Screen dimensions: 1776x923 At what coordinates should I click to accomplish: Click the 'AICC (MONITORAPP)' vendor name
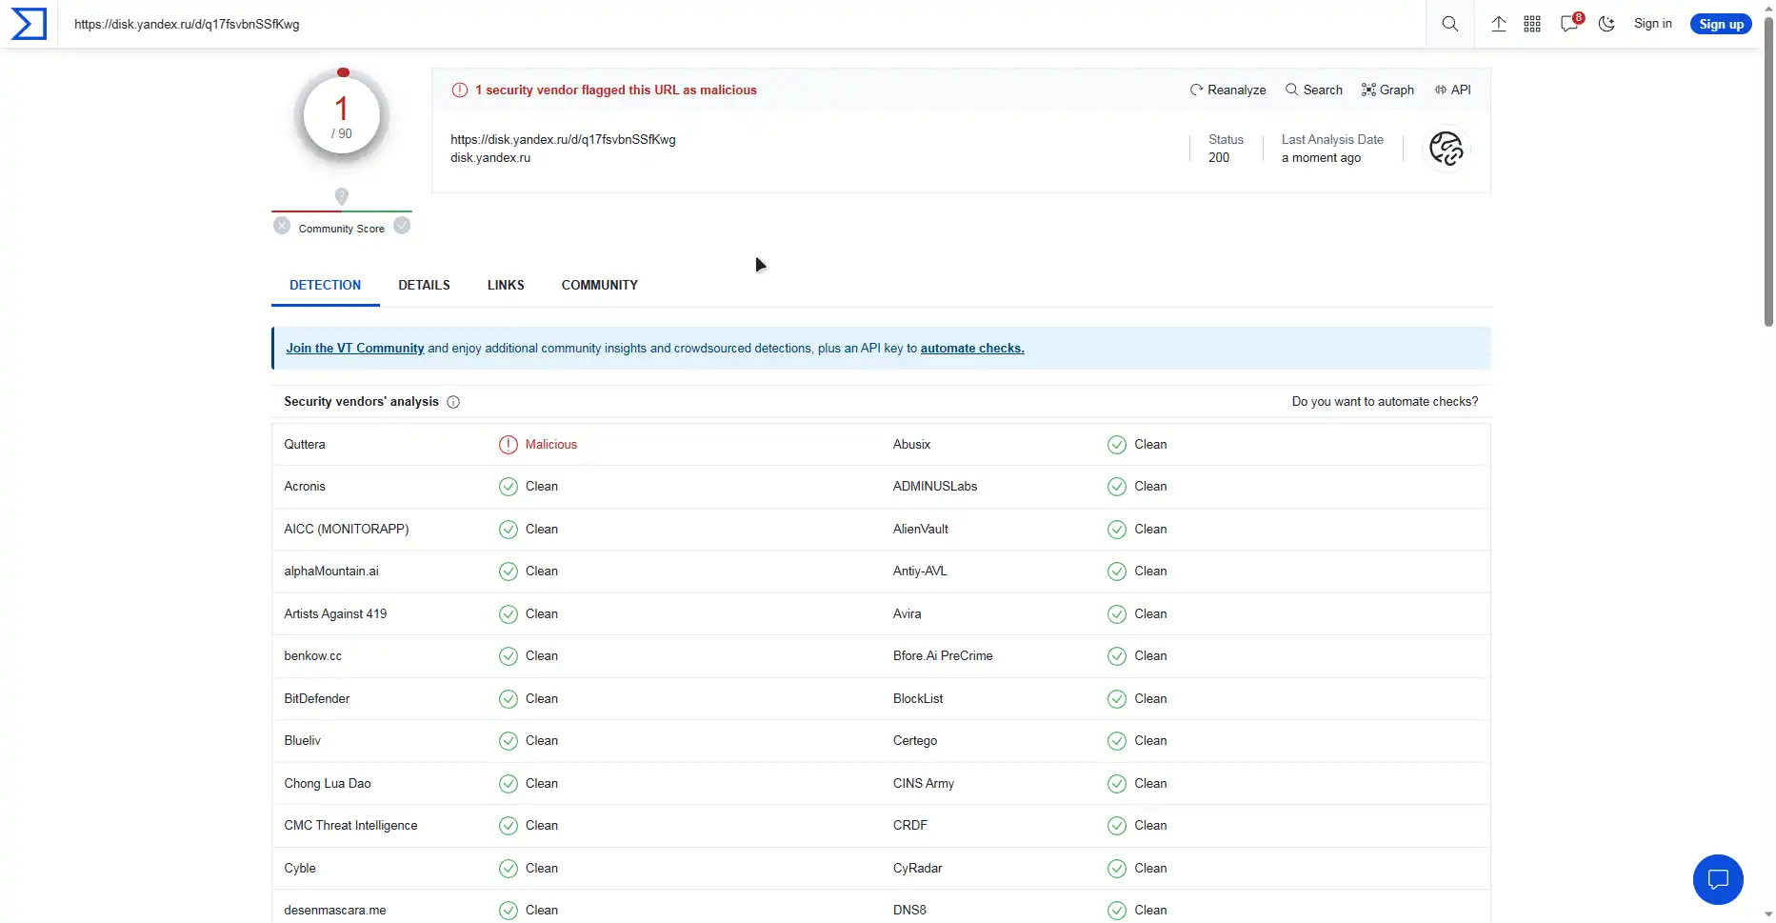[347, 530]
